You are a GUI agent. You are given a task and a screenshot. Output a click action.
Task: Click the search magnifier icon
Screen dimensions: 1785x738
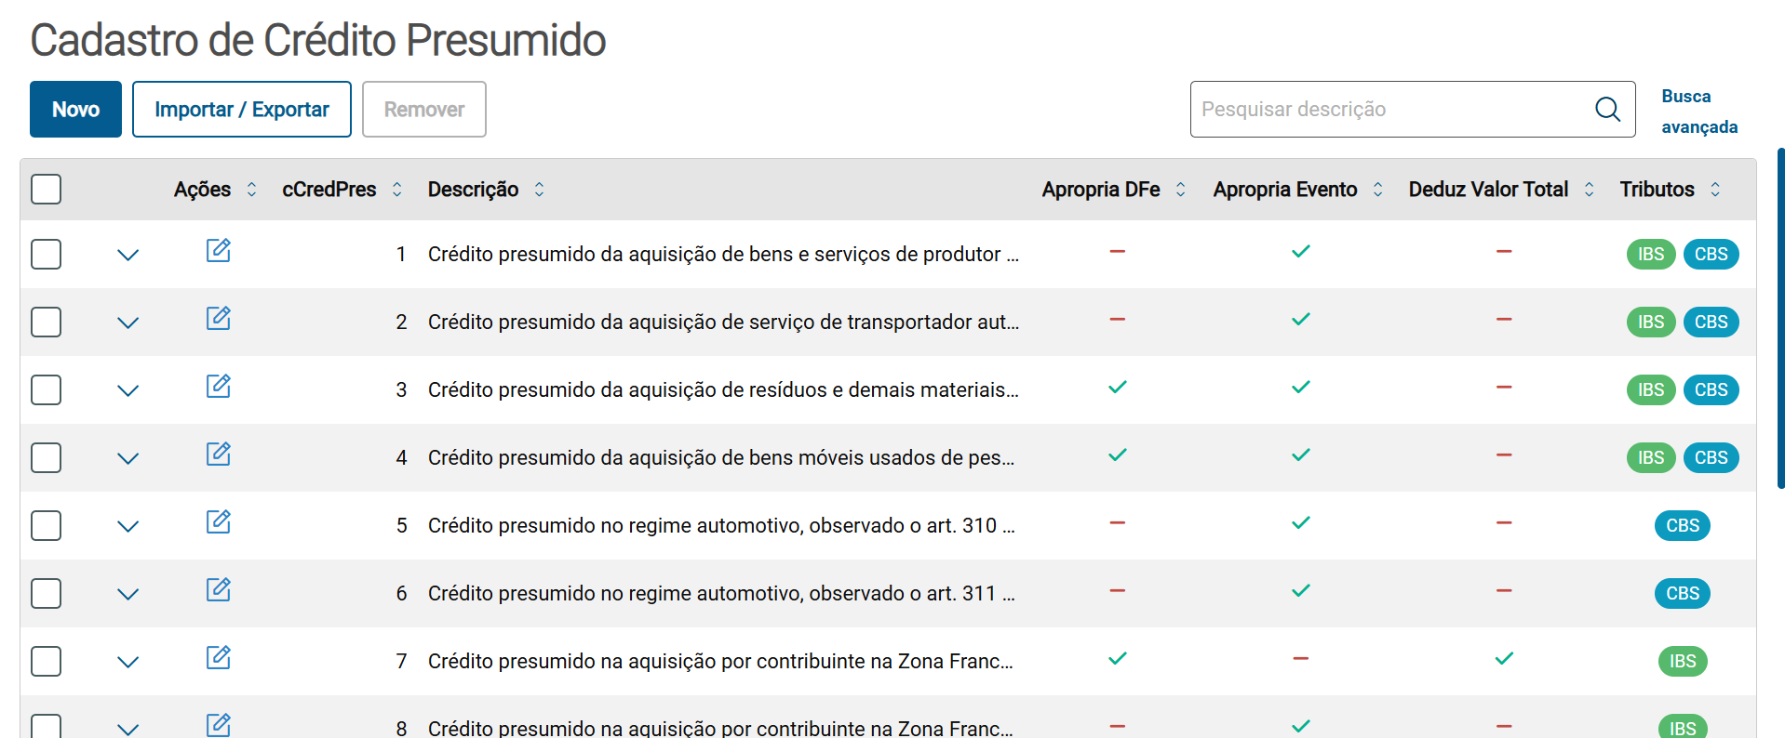coord(1607,110)
